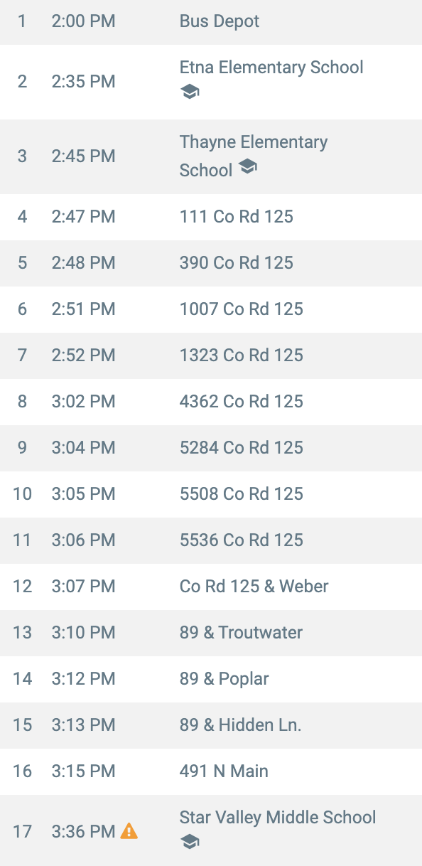Select the 5536 Co Rd 125 stop
The image size is (422, 866).
coord(211,540)
